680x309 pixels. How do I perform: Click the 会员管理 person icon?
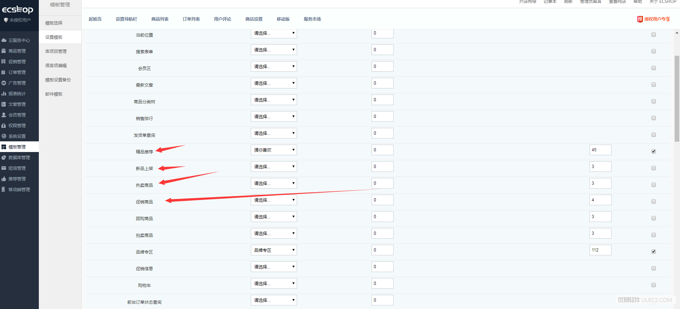pyautogui.click(x=4, y=115)
